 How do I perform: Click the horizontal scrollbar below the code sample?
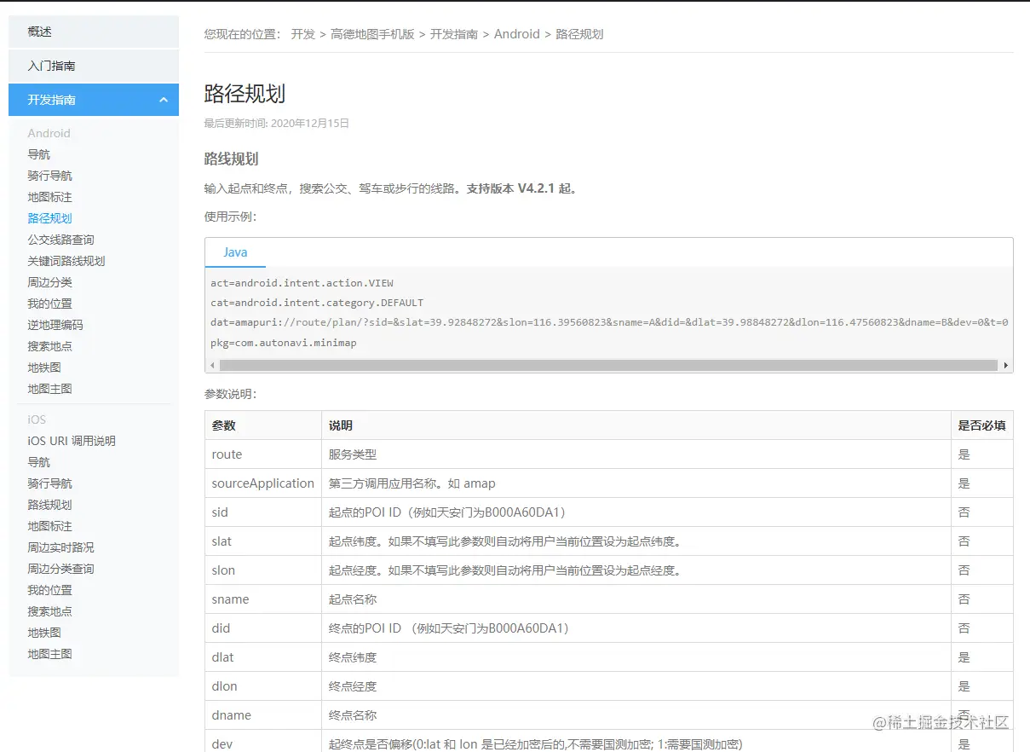[x=609, y=366]
